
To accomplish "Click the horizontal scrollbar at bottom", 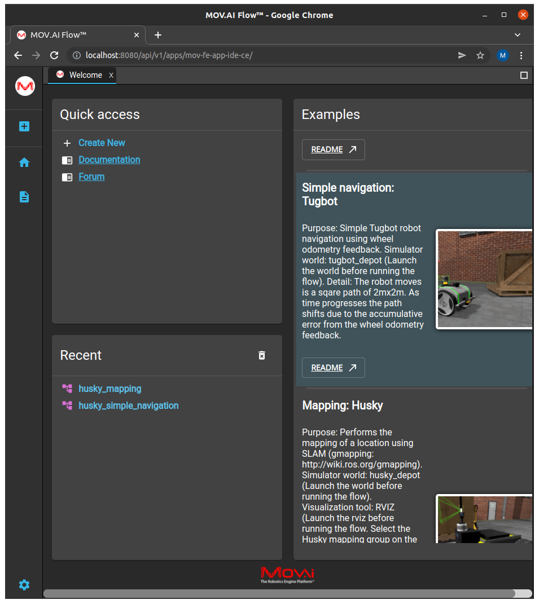I will [279, 593].
